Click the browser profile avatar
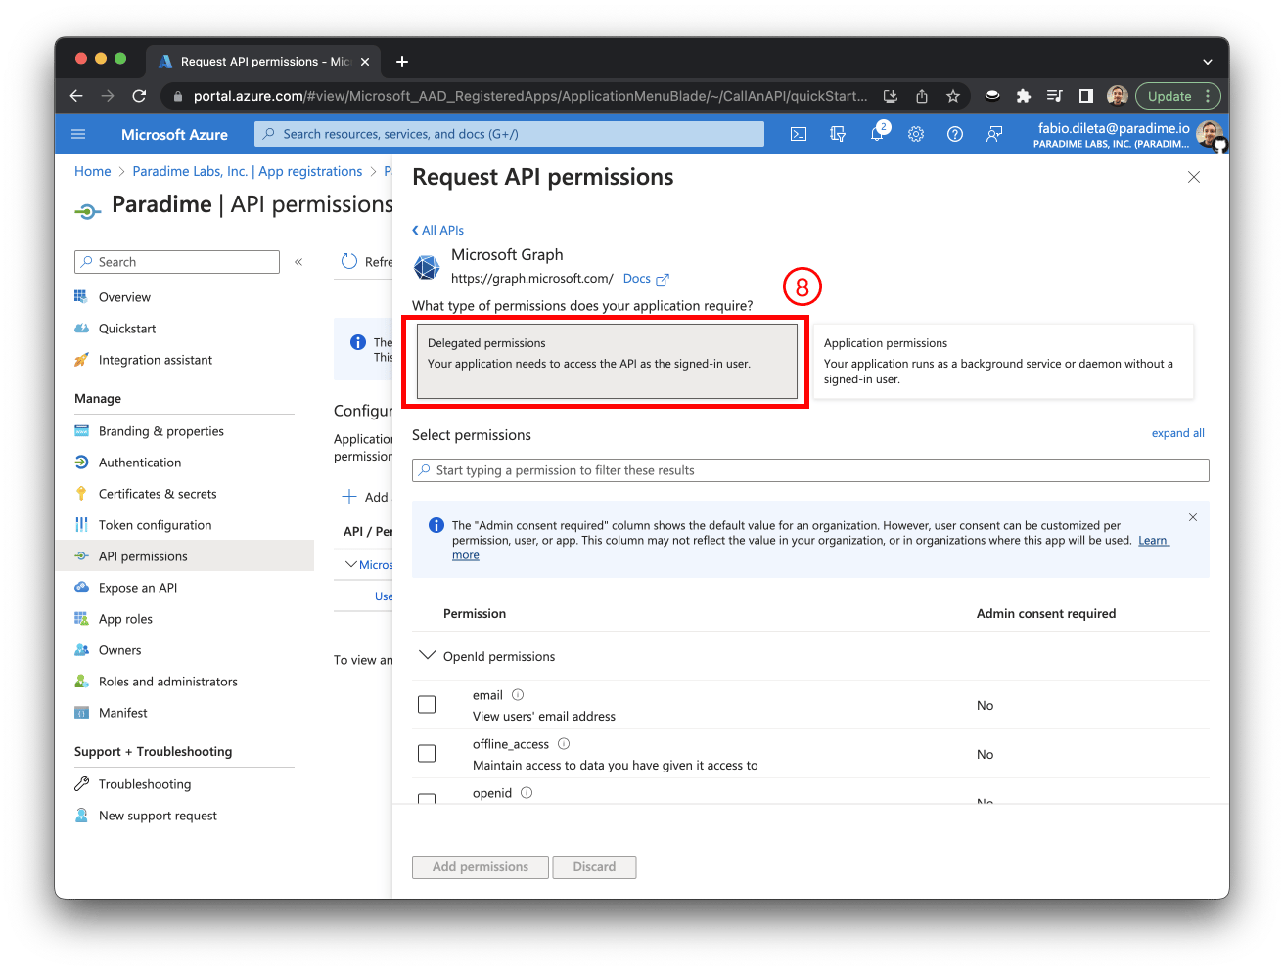 (x=1118, y=96)
